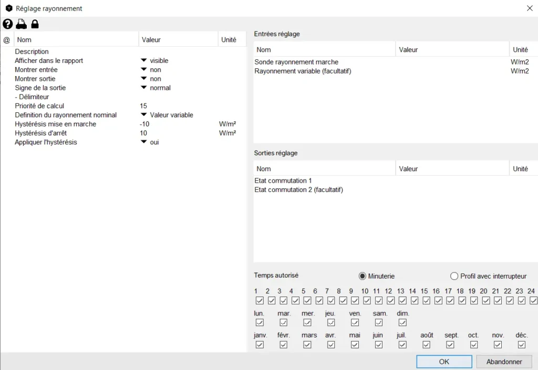Viewport: 538px width, 370px height.
Task: Click the print icon in toolbar
Action: click(21, 24)
